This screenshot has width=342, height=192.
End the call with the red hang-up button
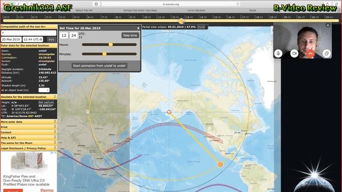click(310, 53)
